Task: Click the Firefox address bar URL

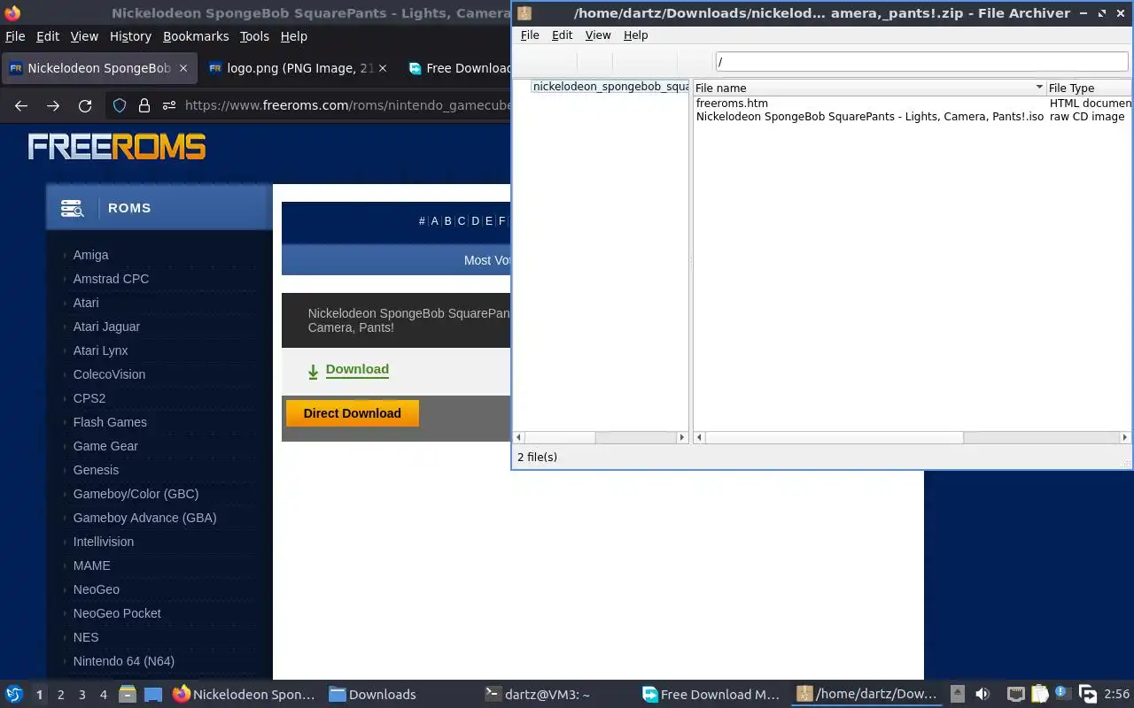Action: tap(347, 105)
